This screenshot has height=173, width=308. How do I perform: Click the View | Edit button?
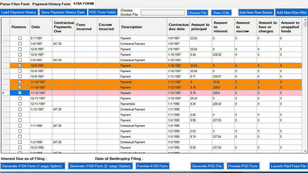(221, 12)
